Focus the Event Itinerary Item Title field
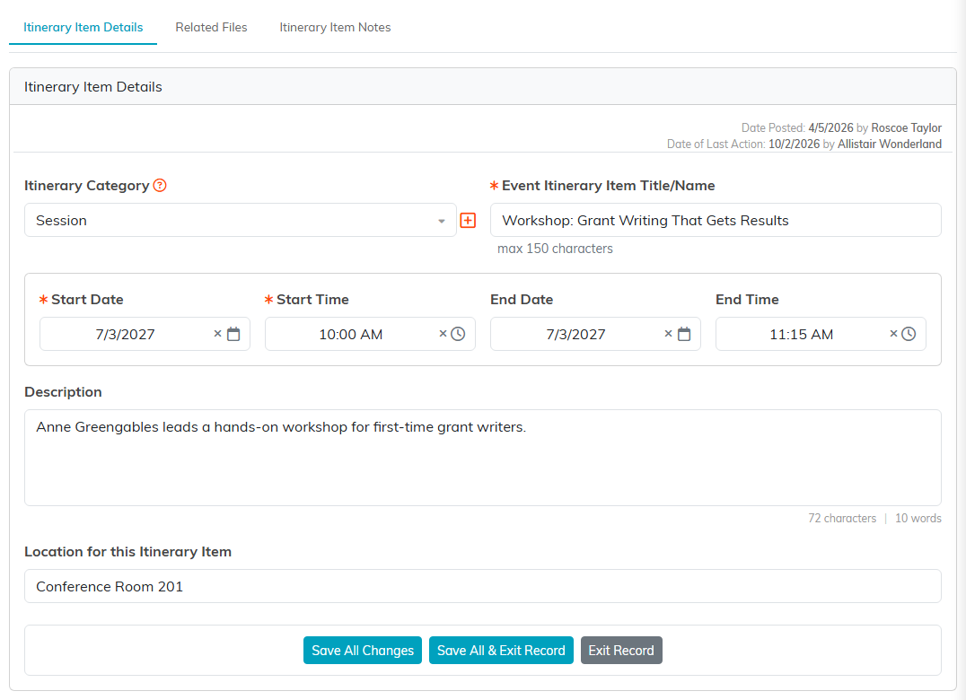This screenshot has width=966, height=700. [x=716, y=221]
